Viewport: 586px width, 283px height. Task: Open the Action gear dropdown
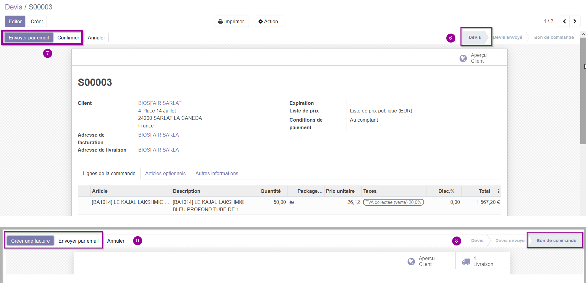(x=269, y=21)
